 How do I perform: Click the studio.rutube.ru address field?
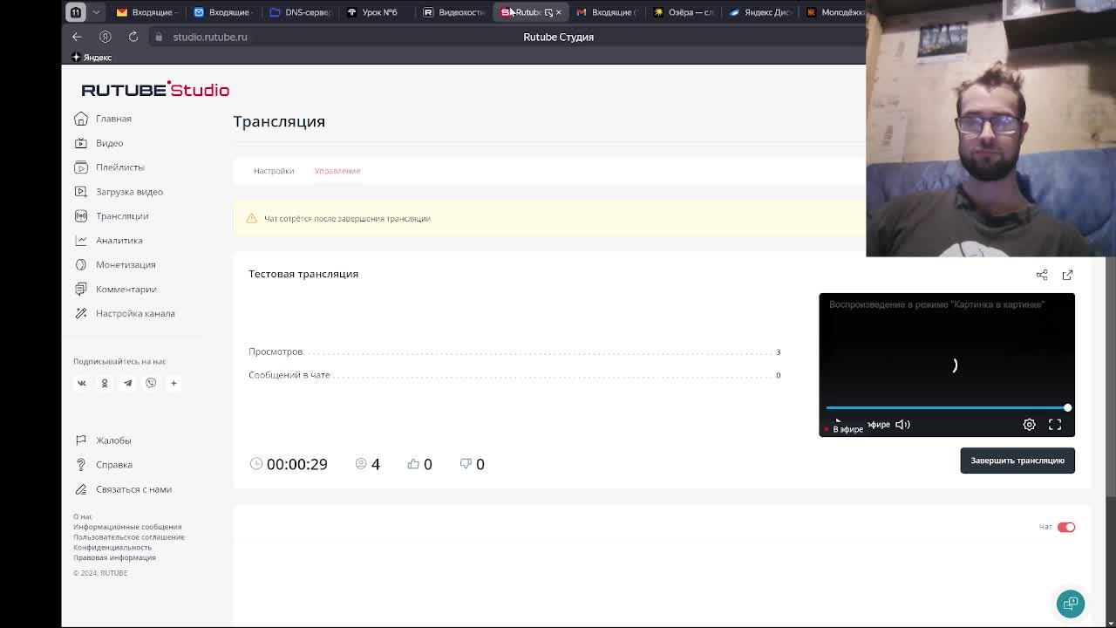210,37
